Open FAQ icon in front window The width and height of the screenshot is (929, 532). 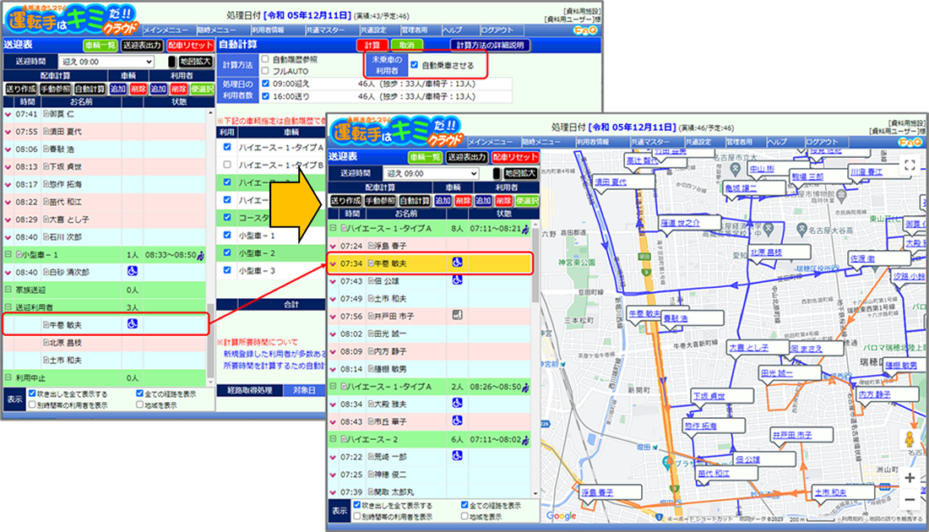coord(910,142)
